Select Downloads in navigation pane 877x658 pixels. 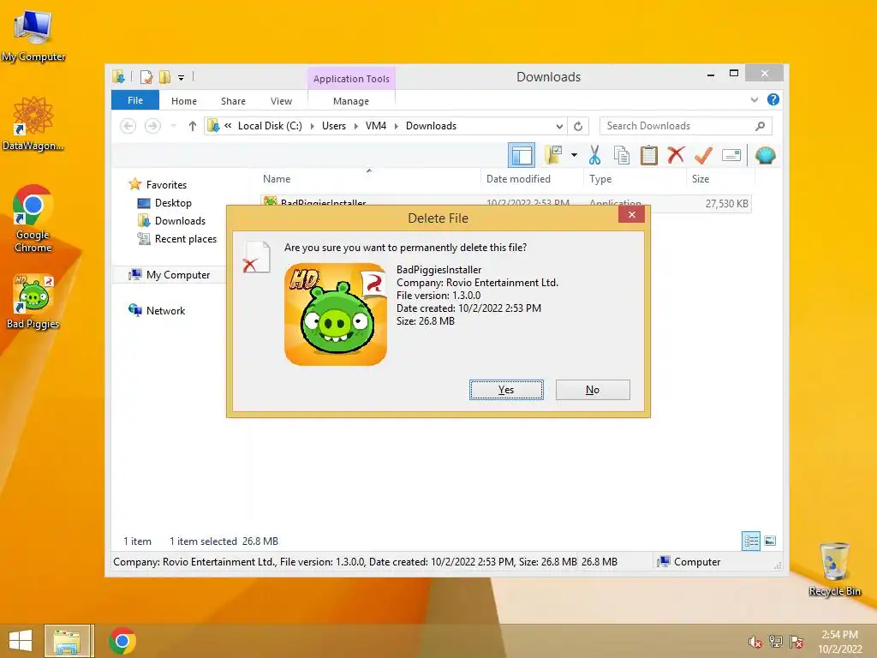(180, 220)
